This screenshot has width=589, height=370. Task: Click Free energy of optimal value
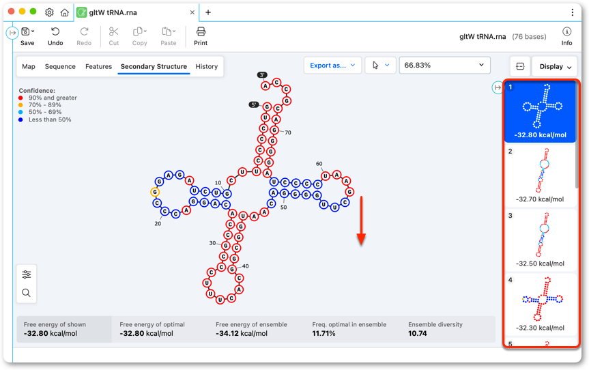(x=147, y=334)
